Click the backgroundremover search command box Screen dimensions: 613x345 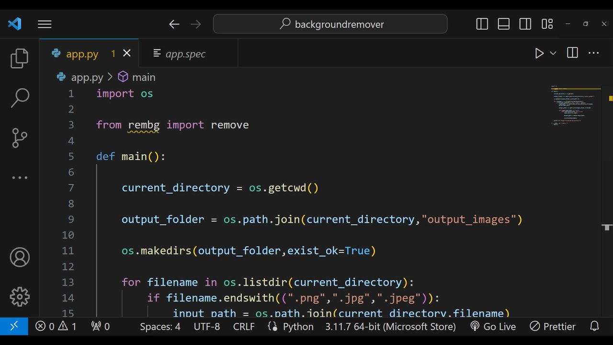click(330, 24)
